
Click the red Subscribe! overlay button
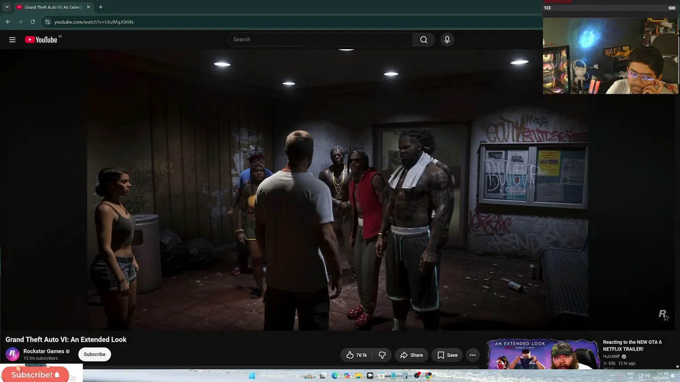(35, 375)
